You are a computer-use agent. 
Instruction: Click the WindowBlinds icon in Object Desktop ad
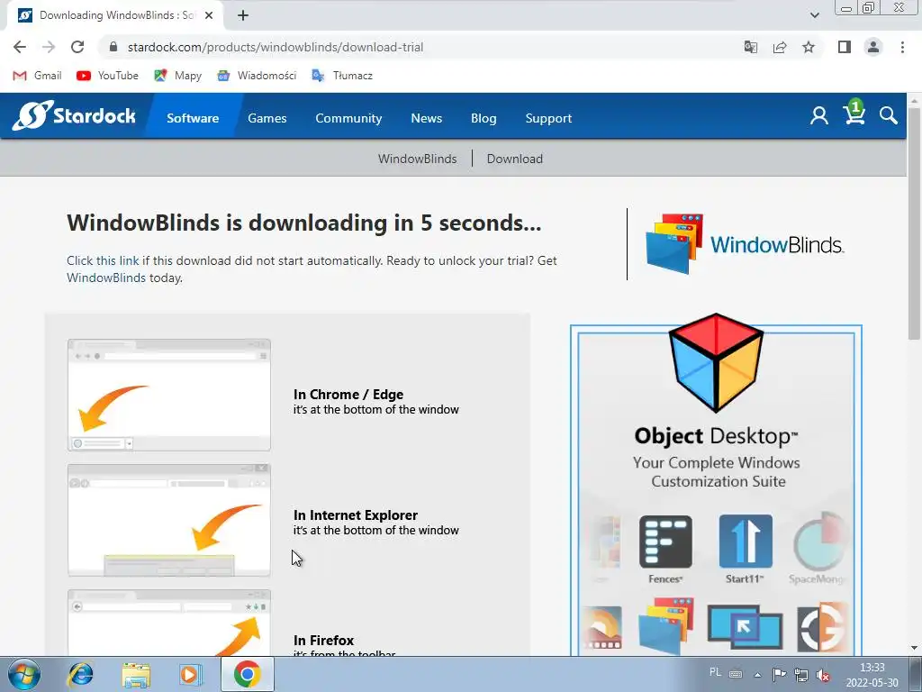point(666,626)
